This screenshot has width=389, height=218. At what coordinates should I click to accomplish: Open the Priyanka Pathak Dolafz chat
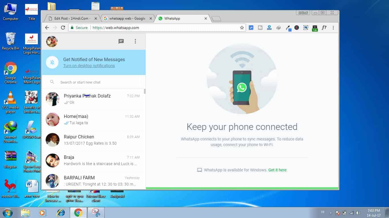pos(93,99)
